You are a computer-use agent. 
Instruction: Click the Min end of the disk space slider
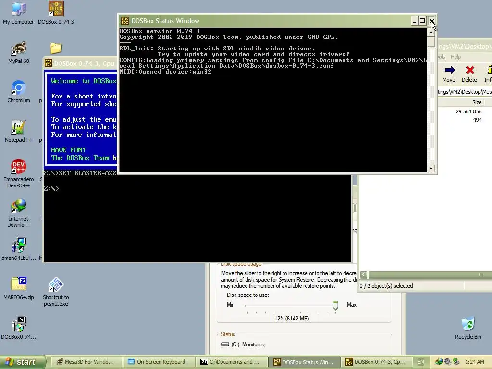pyautogui.click(x=231, y=304)
